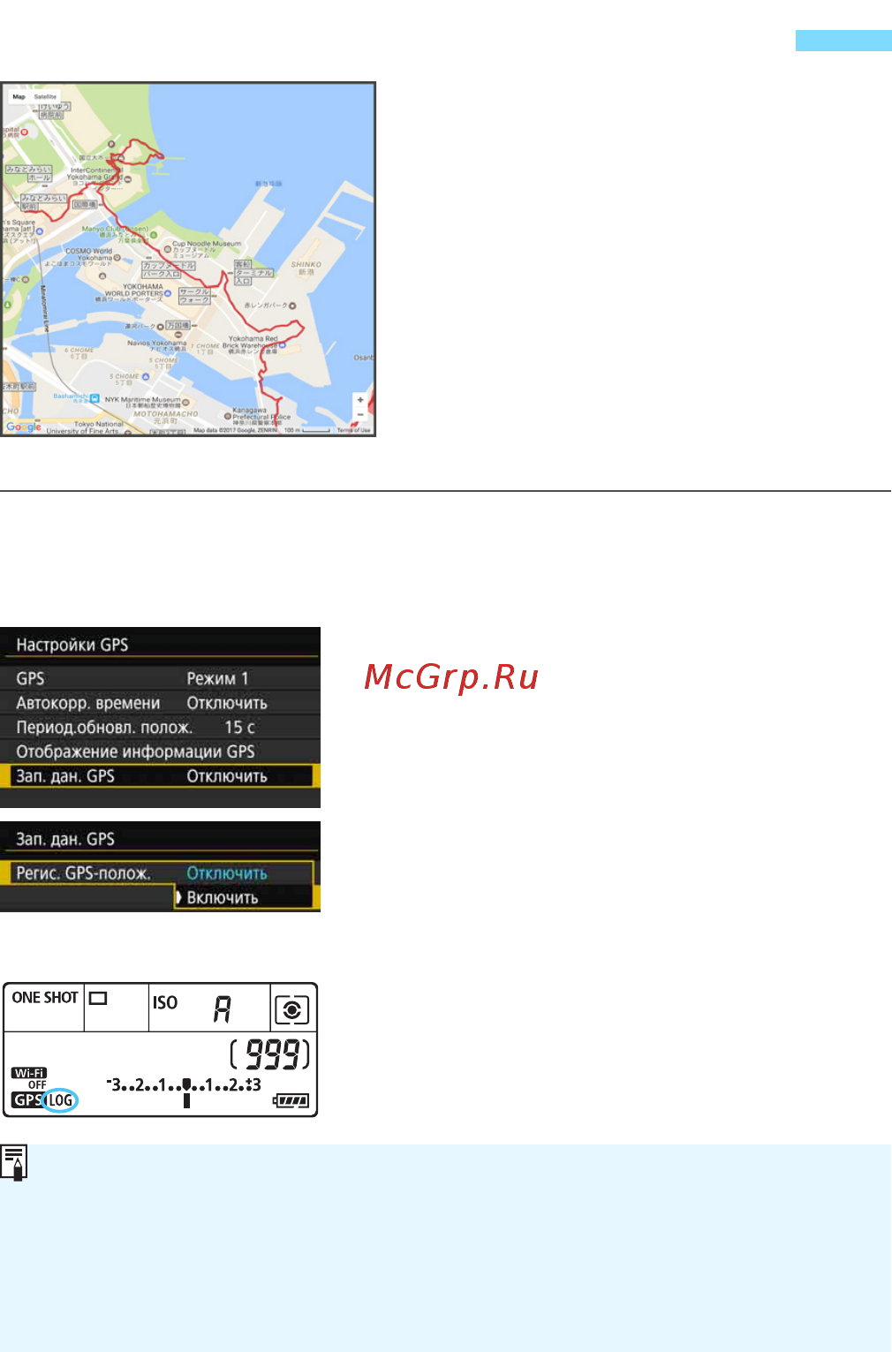Click the note memo icon in the blue section
Viewport: 892px width, 1352px height.
(x=14, y=1162)
